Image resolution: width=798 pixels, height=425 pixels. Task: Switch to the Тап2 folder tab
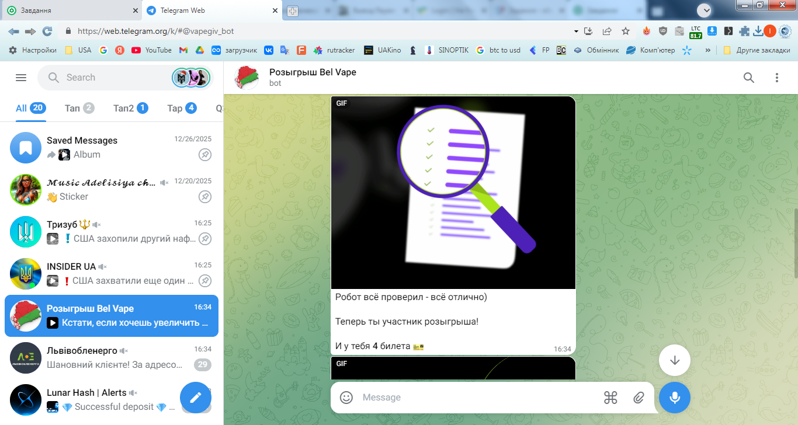pos(130,108)
